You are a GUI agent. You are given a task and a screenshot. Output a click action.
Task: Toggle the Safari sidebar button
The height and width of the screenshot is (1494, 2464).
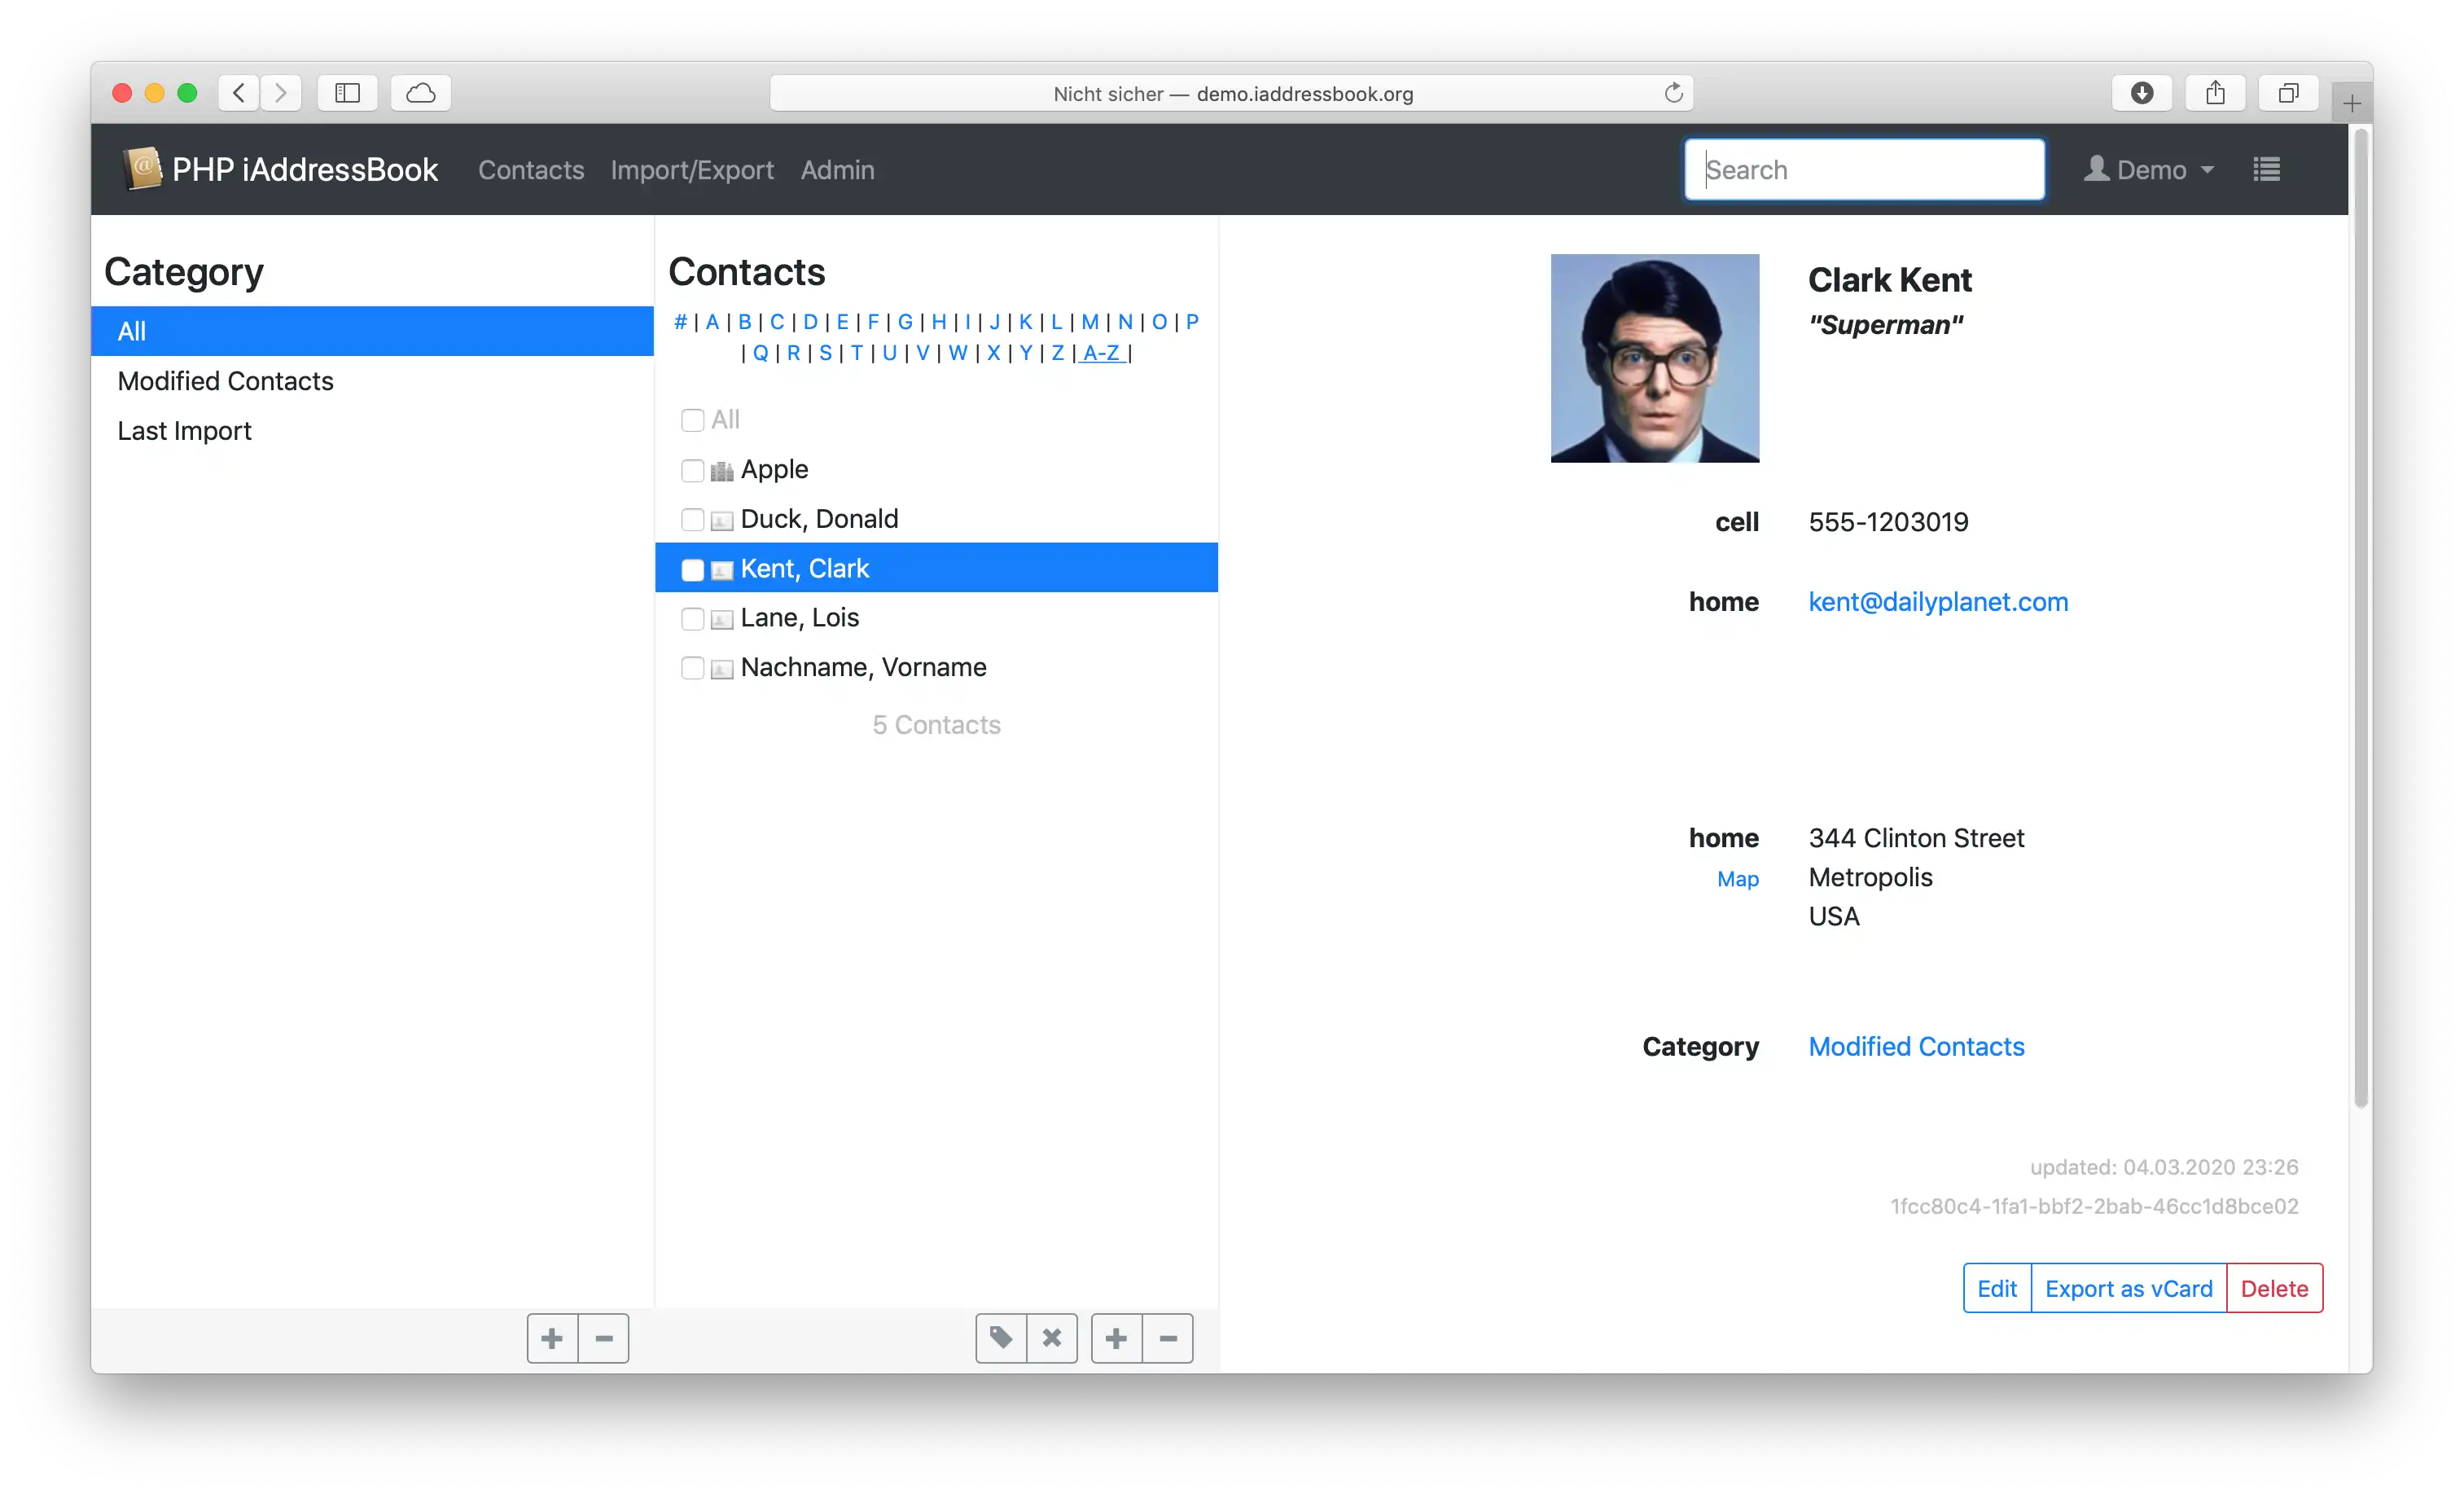pyautogui.click(x=347, y=93)
